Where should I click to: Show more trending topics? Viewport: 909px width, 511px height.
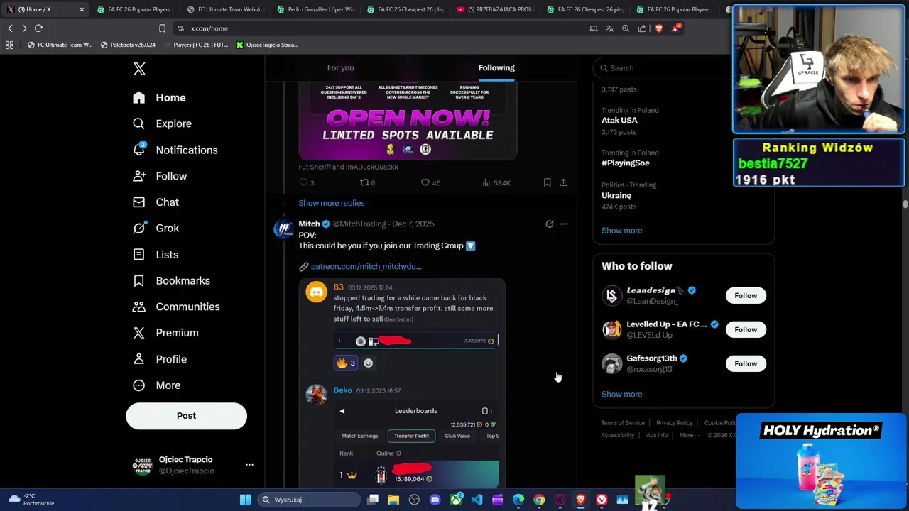tap(621, 231)
